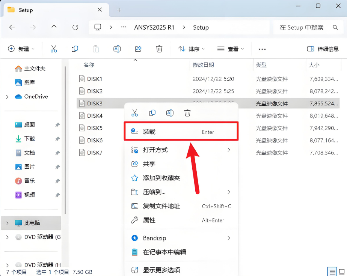Sort by the 大小 column header
347x276 pixels.
(x=314, y=65)
